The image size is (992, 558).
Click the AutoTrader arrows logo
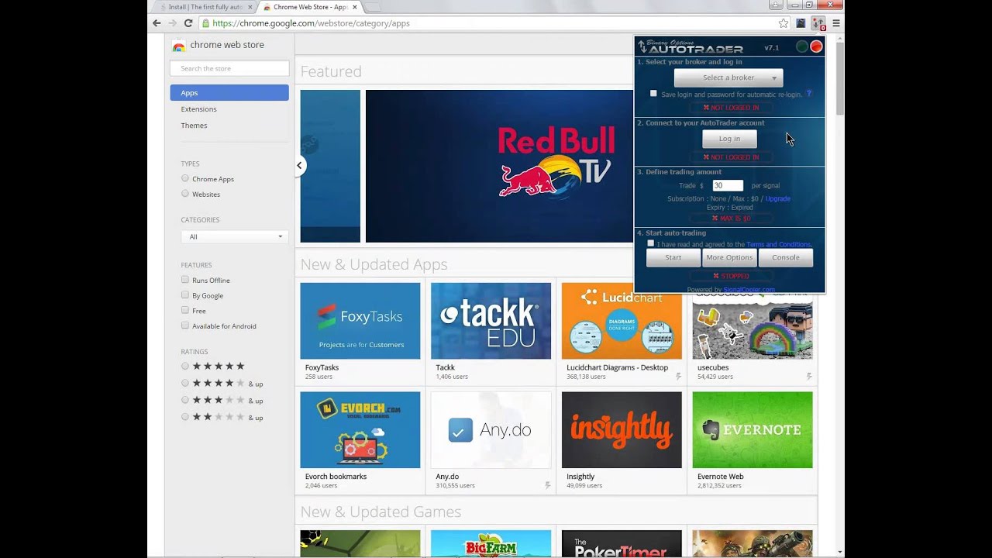pyautogui.click(x=642, y=46)
